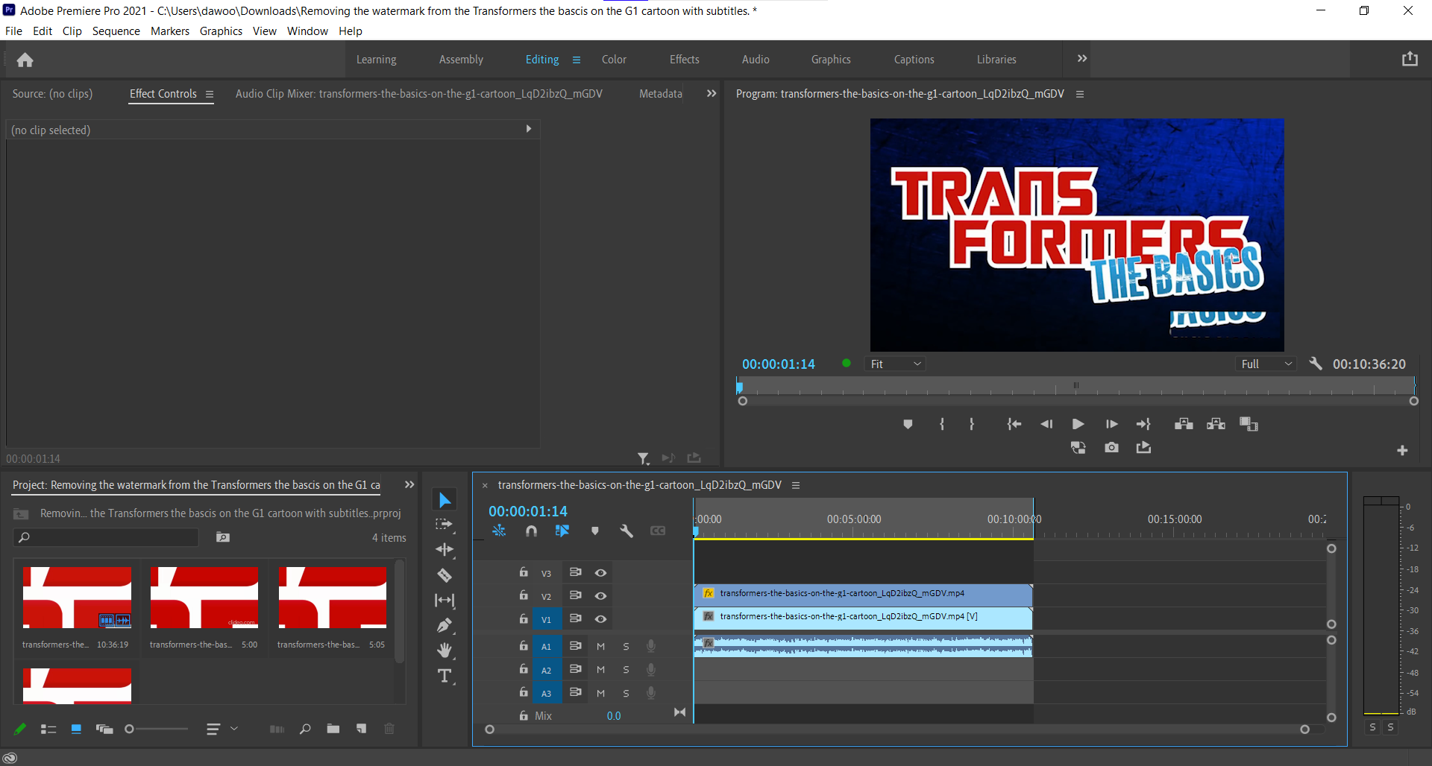The image size is (1432, 766).
Task: Hide the V2 track output
Action: coord(600,595)
